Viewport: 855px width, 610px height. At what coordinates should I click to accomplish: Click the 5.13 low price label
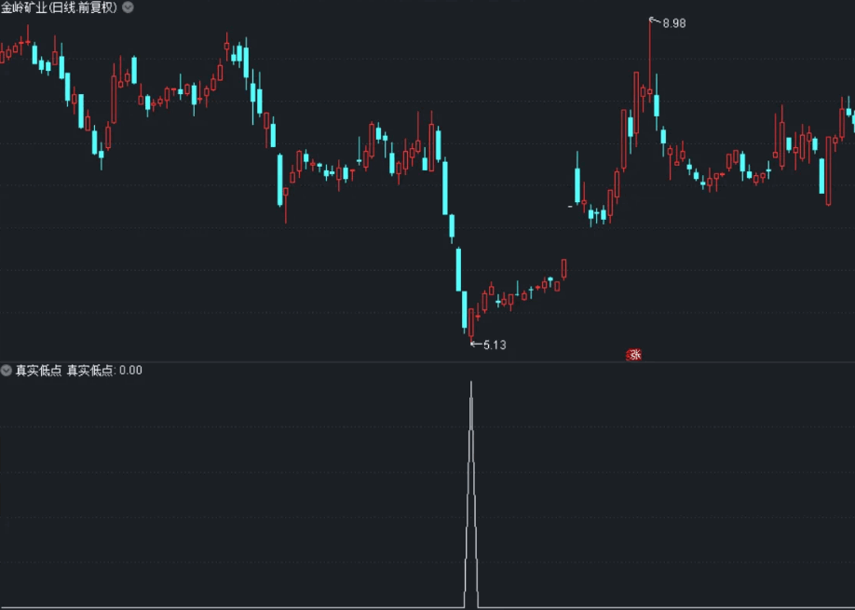pos(495,346)
